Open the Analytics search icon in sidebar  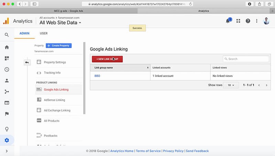click(x=7, y=35)
